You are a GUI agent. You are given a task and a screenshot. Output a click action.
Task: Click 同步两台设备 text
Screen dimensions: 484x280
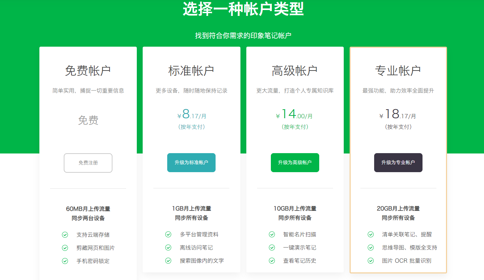[88, 218]
